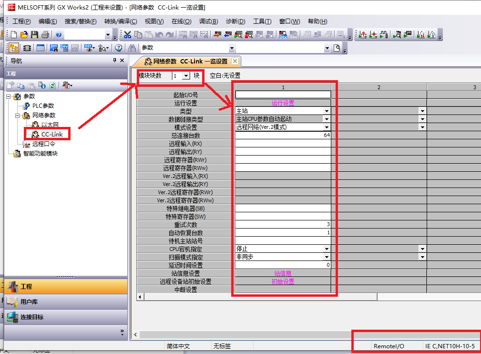Image resolution: width=481 pixels, height=354 pixels.
Task: Click the 起始I/O号 input field
Action: (x=283, y=95)
